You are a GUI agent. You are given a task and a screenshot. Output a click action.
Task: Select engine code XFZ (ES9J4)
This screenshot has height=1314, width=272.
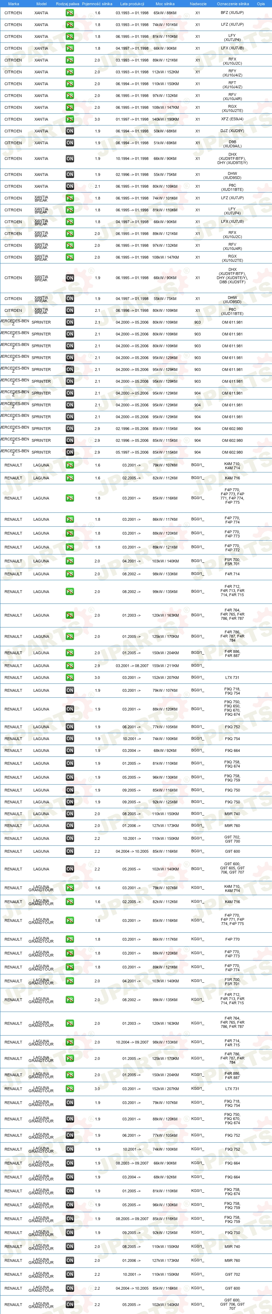232,119
